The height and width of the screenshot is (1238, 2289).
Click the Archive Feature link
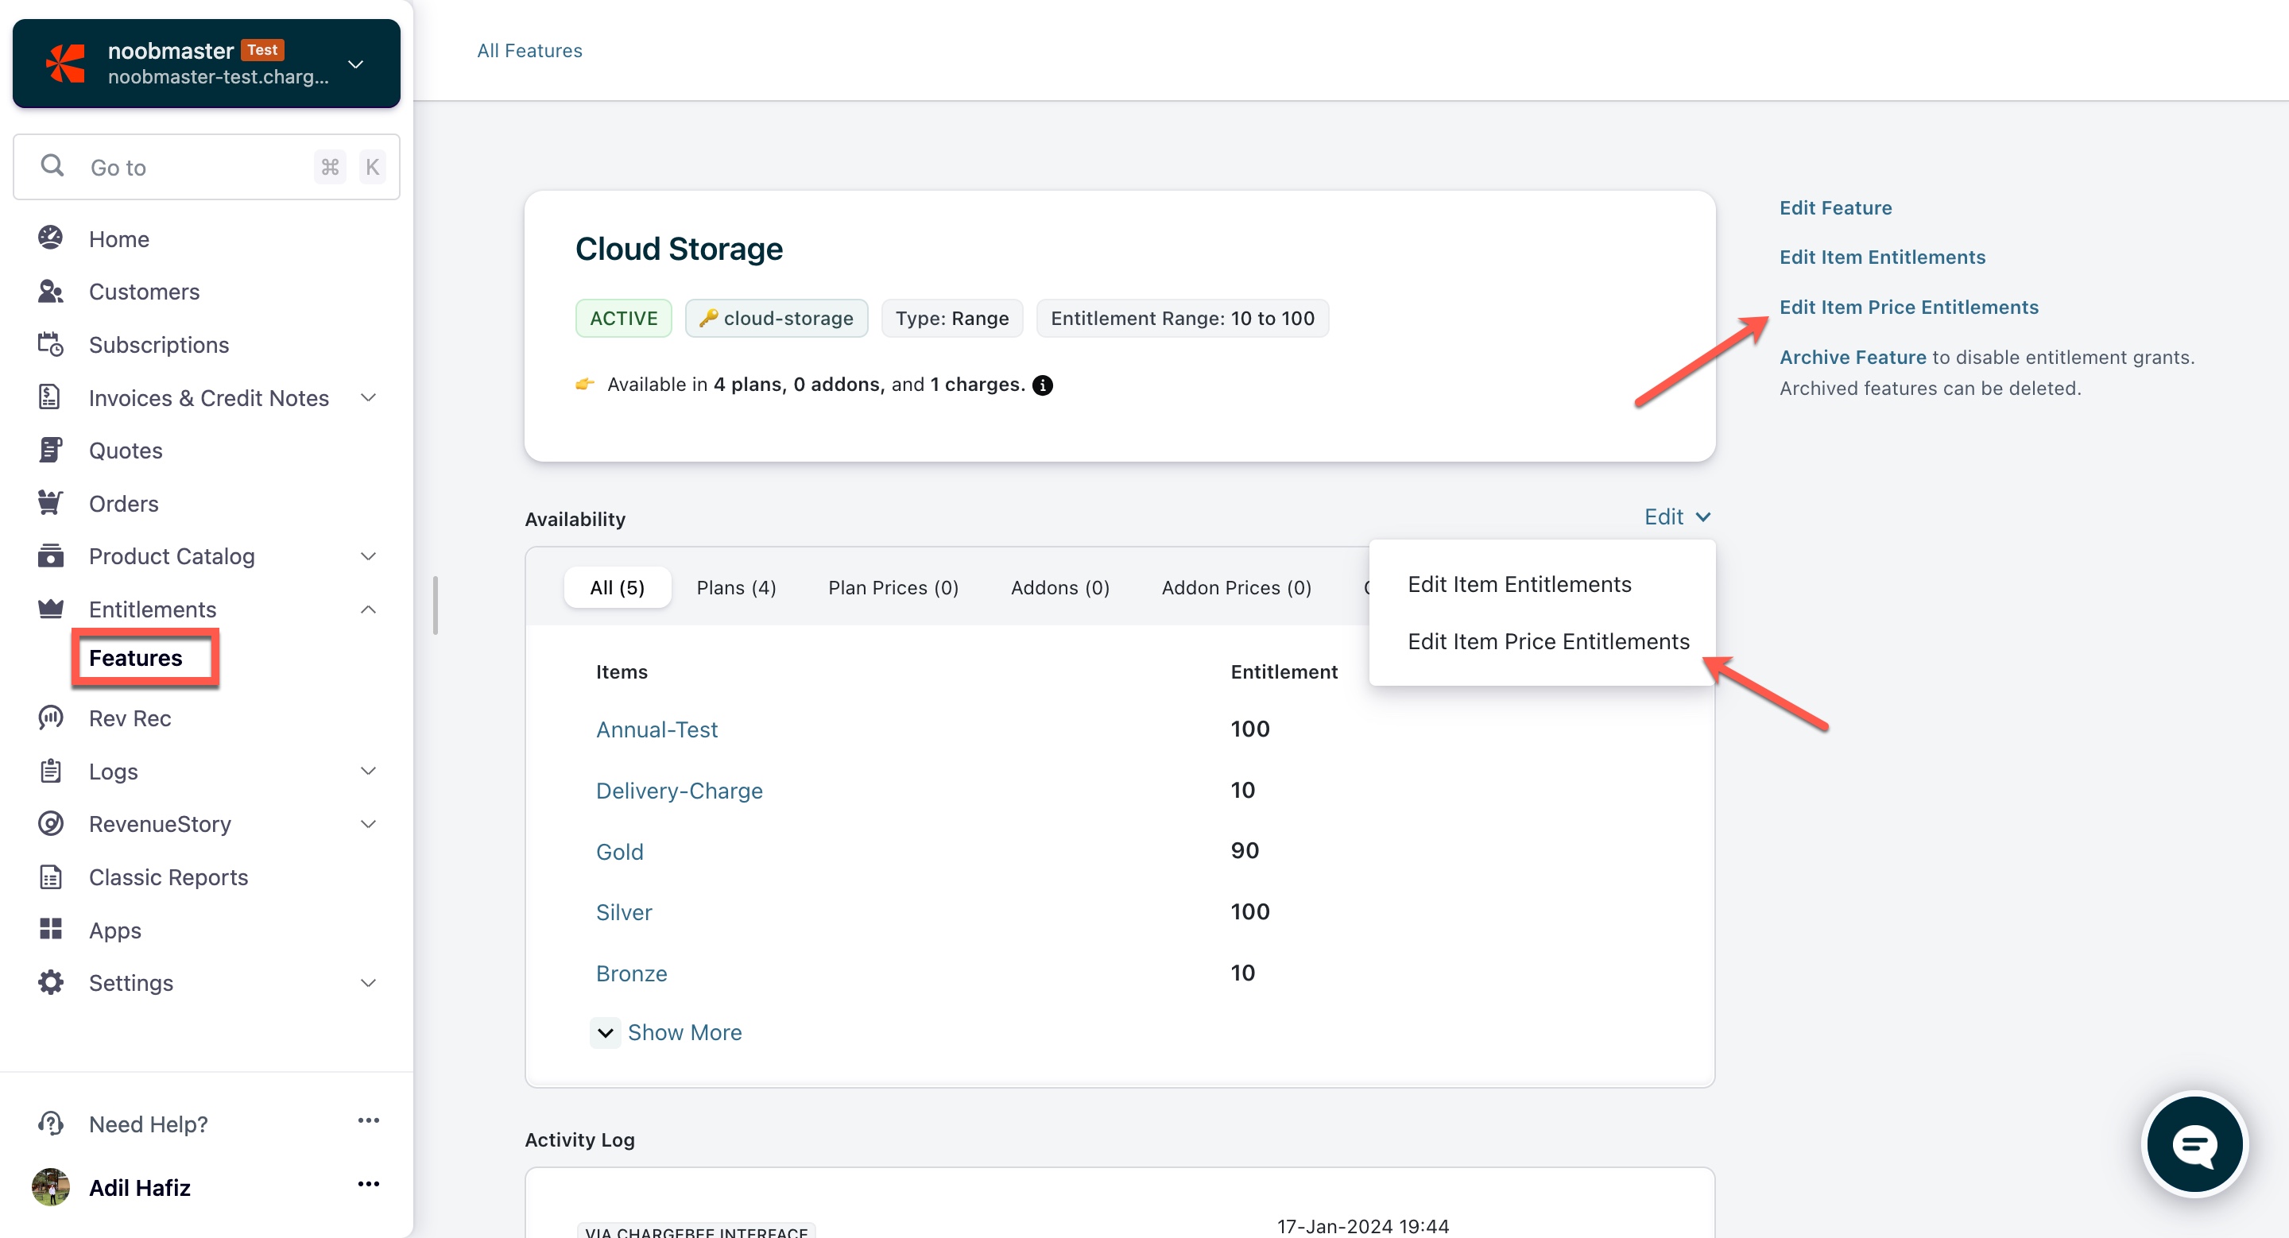point(1852,357)
